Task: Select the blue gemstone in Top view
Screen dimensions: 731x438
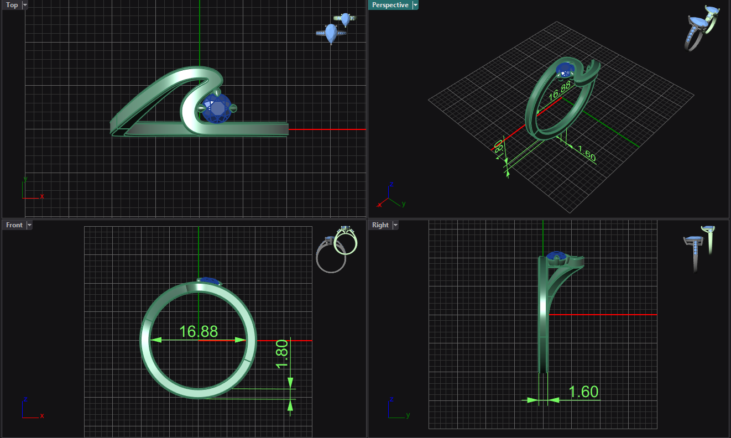Action: (x=216, y=109)
